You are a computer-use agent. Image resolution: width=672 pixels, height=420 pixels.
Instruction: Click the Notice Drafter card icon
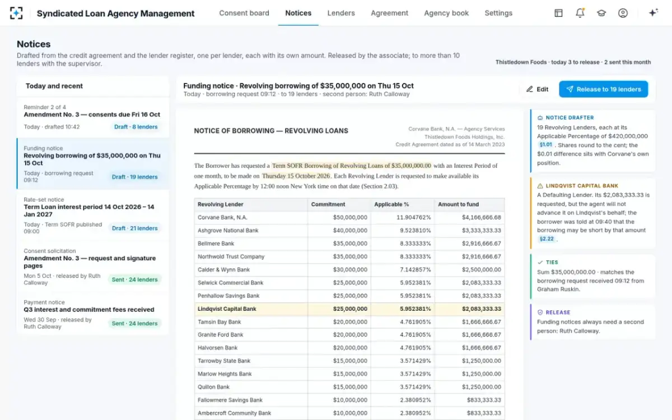coord(540,118)
